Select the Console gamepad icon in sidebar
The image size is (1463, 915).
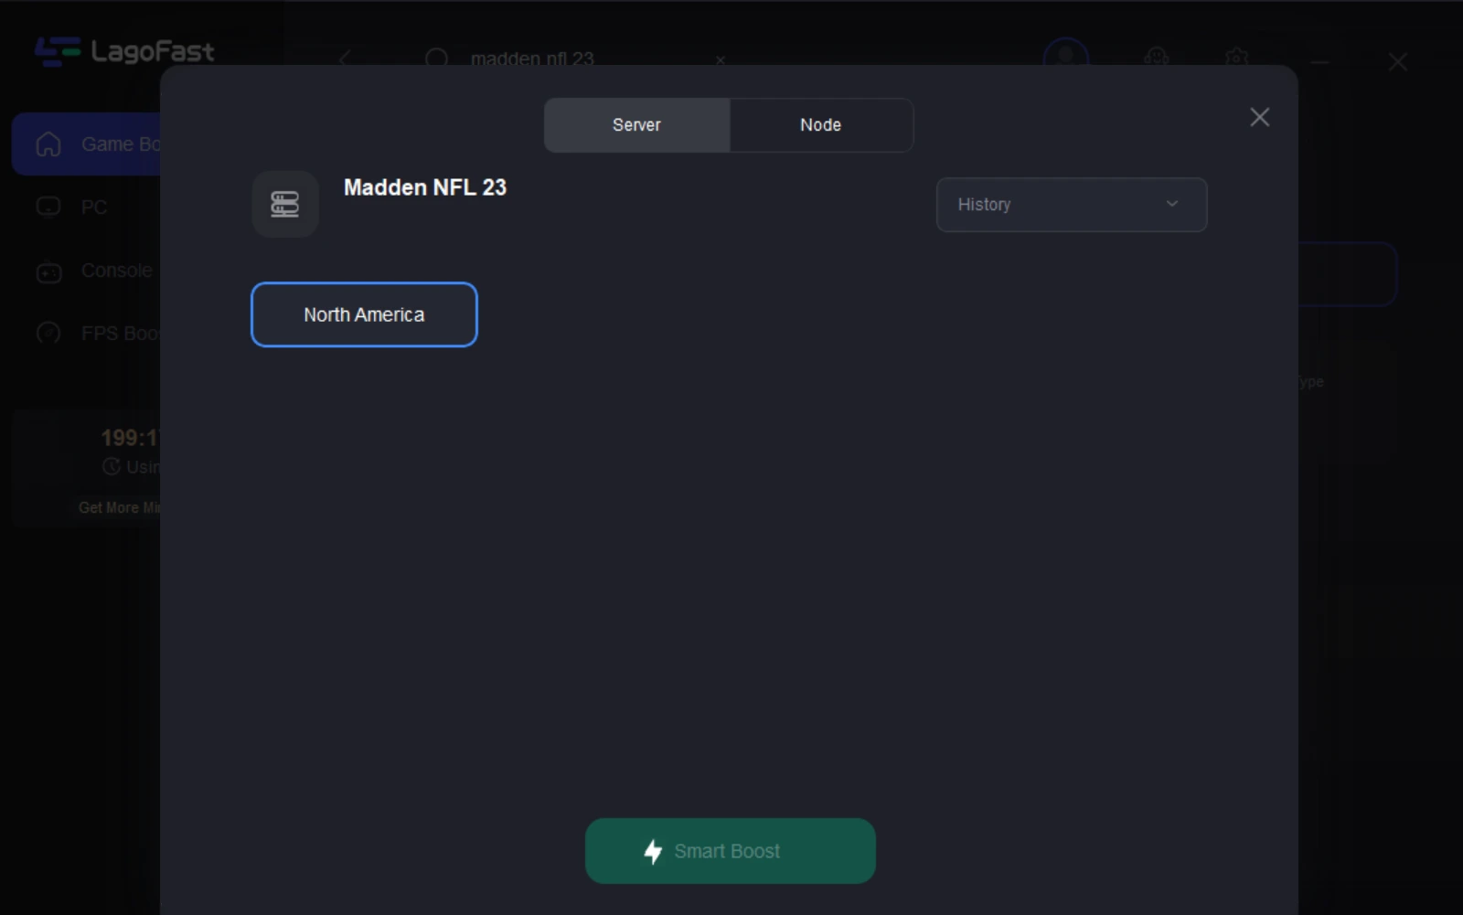[48, 272]
